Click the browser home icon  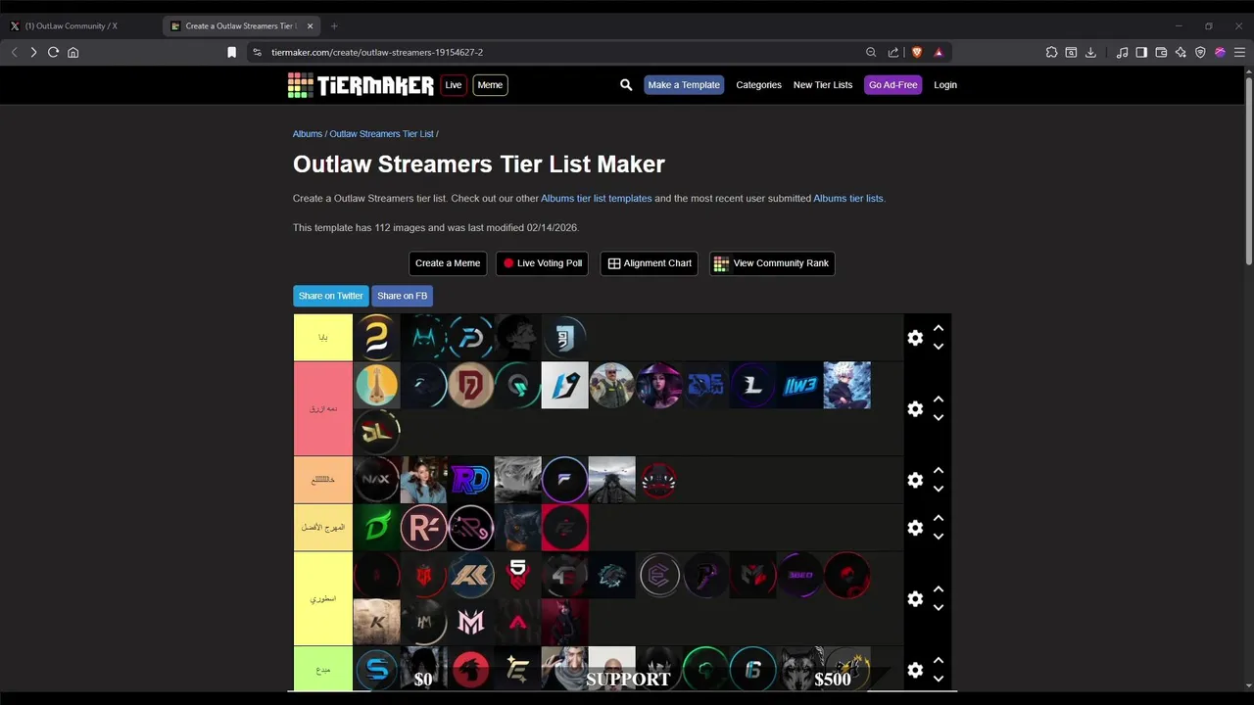72,52
